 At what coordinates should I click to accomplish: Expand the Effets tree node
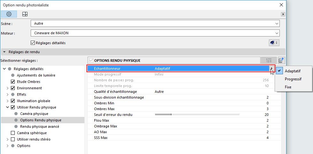8,94
